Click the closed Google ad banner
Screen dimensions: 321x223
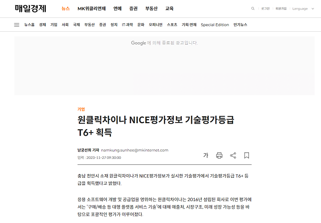pyautogui.click(x=164, y=66)
